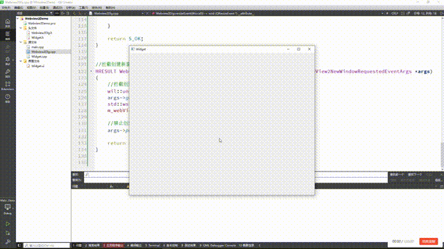Click the red 结束录制 stop recording button
Screen dimensions: 444x249
coord(429,241)
